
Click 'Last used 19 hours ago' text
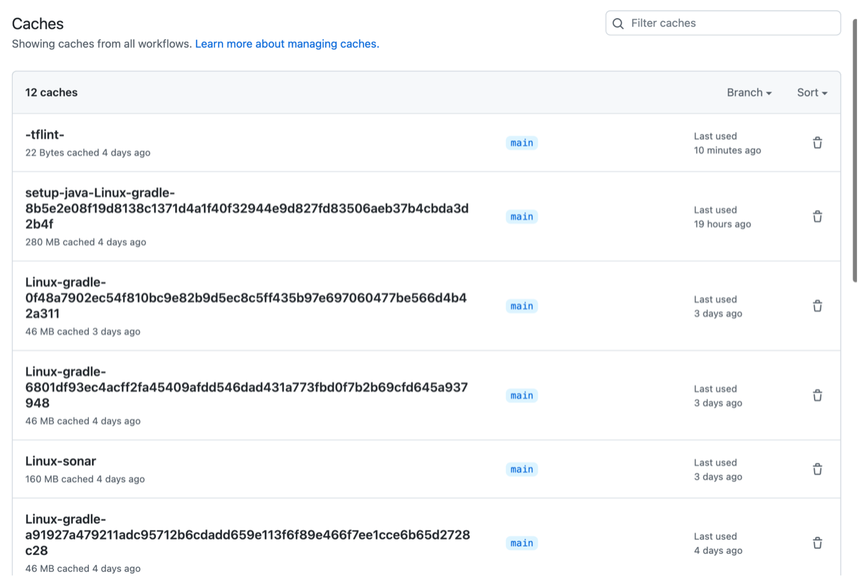coord(723,217)
